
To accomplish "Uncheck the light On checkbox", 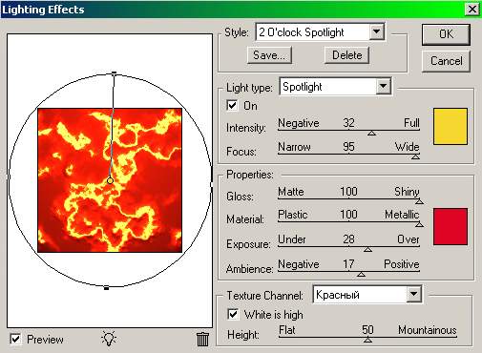I will 232,105.
